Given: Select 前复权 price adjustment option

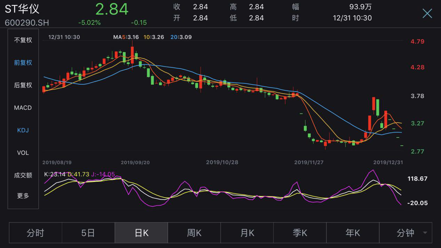Looking at the screenshot, I should [23, 63].
